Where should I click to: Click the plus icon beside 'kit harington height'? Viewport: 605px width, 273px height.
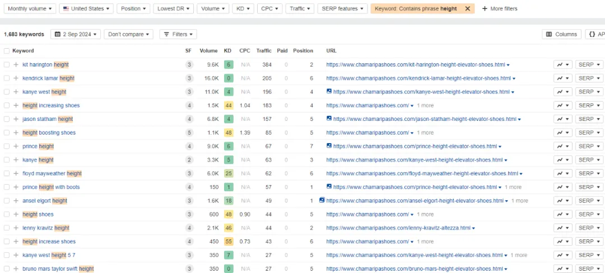click(16, 65)
